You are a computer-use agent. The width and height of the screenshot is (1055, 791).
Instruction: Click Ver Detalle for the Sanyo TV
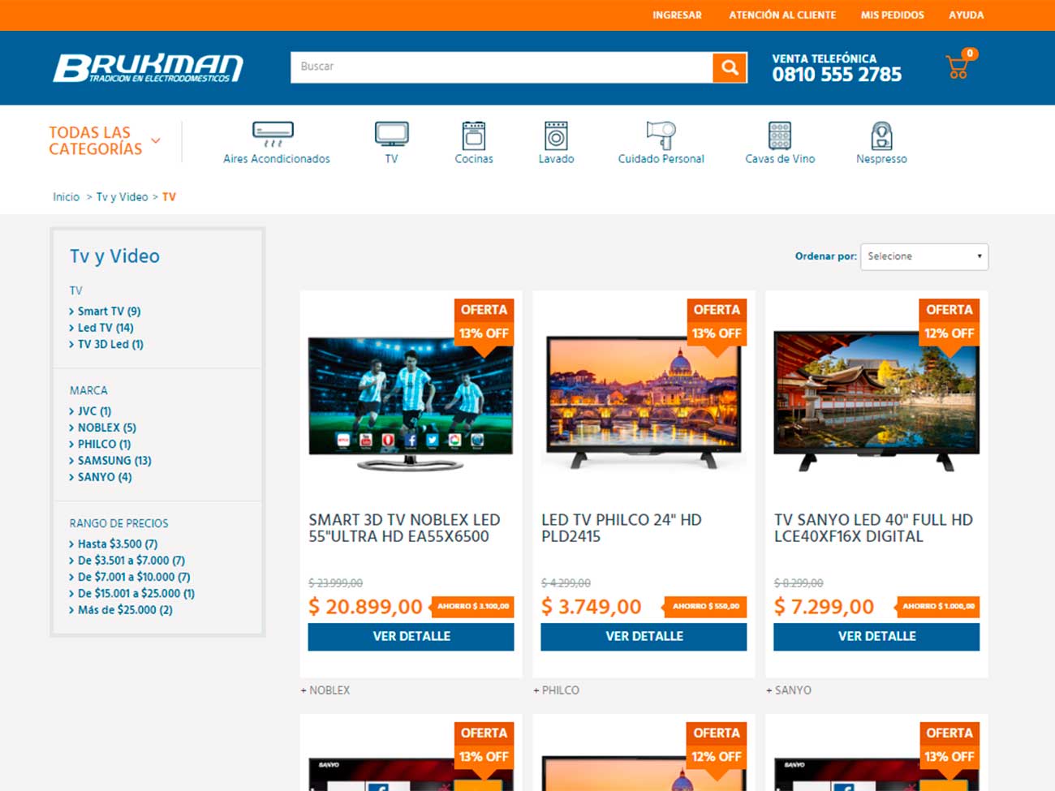pyautogui.click(x=876, y=637)
